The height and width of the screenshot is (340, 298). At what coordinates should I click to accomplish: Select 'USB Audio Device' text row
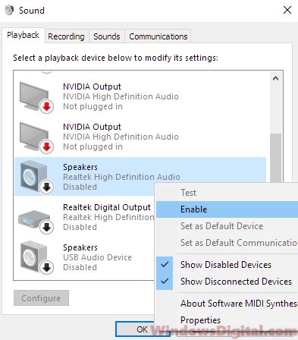click(97, 257)
